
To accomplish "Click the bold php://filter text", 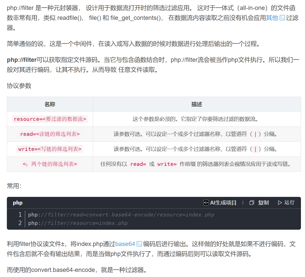I will point(22,60).
